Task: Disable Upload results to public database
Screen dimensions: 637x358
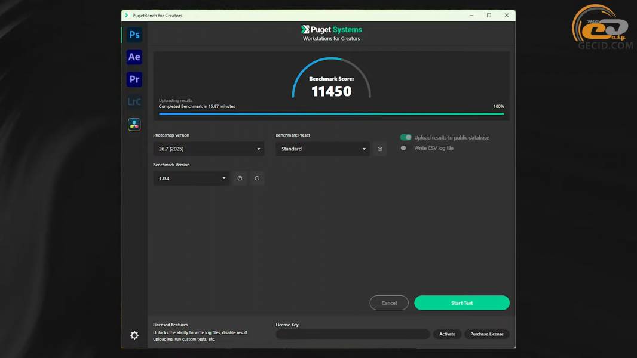Action: click(406, 138)
